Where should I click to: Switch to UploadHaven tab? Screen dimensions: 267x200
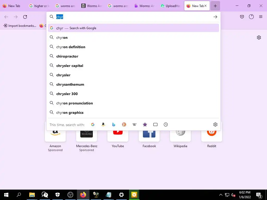click(x=171, y=6)
